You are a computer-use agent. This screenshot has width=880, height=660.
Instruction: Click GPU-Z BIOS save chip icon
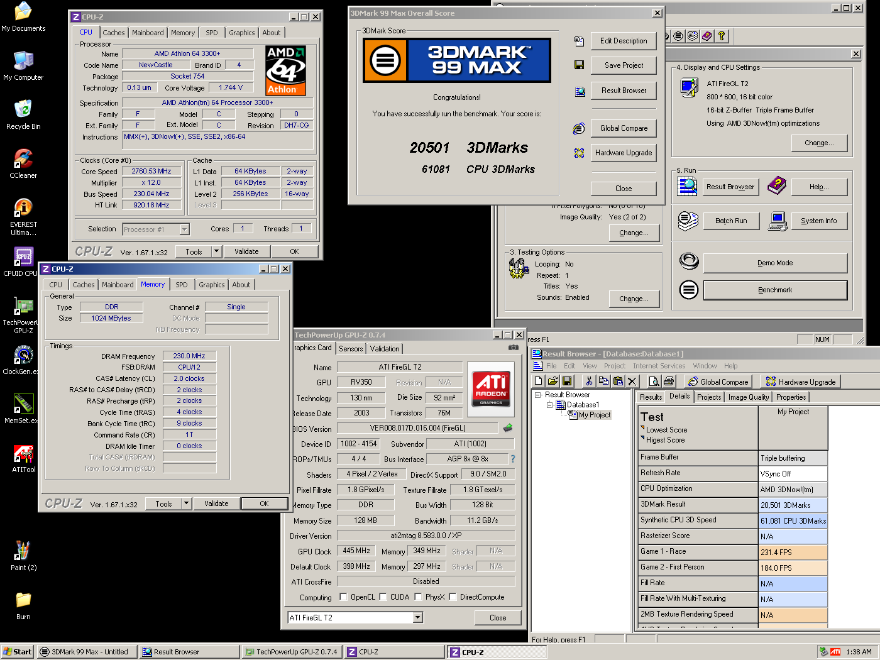click(508, 427)
